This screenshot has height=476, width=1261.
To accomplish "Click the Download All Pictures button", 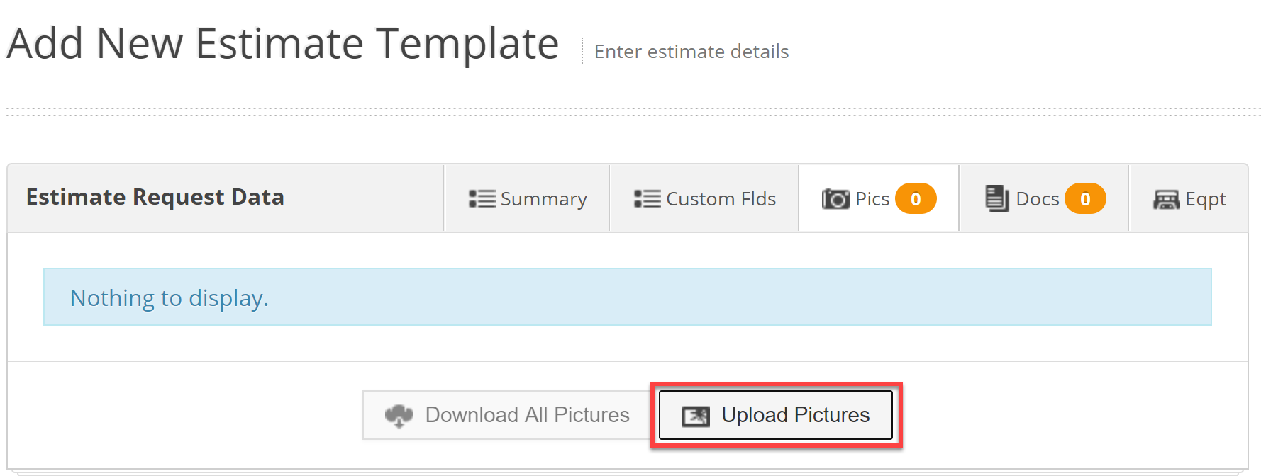I will 507,415.
